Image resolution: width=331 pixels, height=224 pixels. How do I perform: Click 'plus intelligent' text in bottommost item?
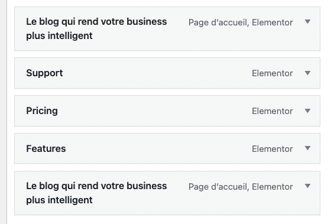coord(59,200)
